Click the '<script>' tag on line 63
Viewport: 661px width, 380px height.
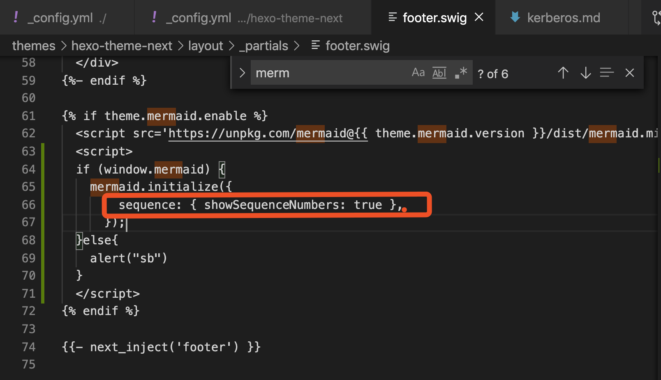(104, 151)
